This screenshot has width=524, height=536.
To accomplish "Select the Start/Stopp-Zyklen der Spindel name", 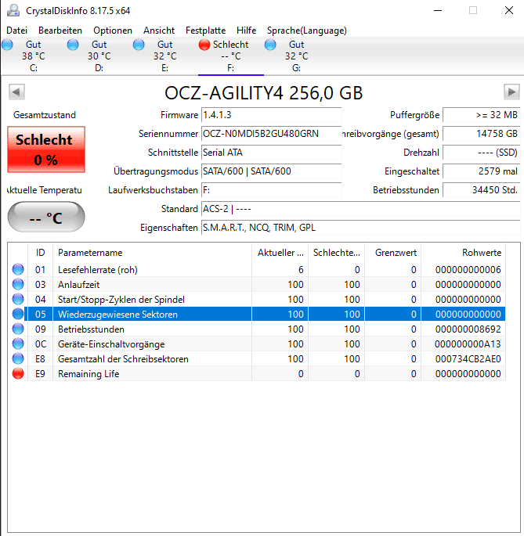I will click(x=121, y=300).
